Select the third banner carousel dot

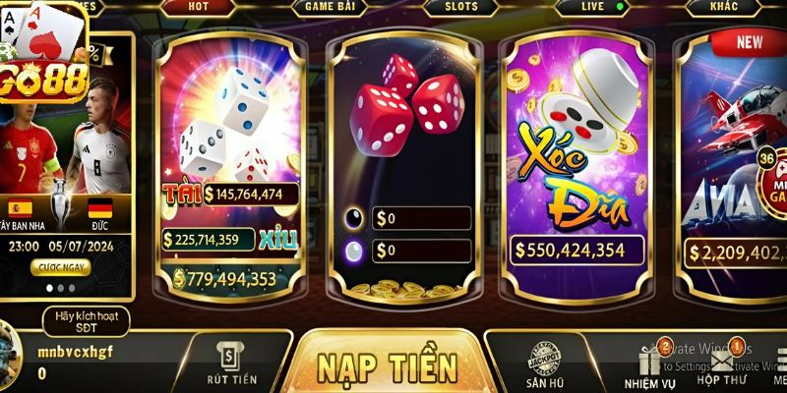pos(72,288)
